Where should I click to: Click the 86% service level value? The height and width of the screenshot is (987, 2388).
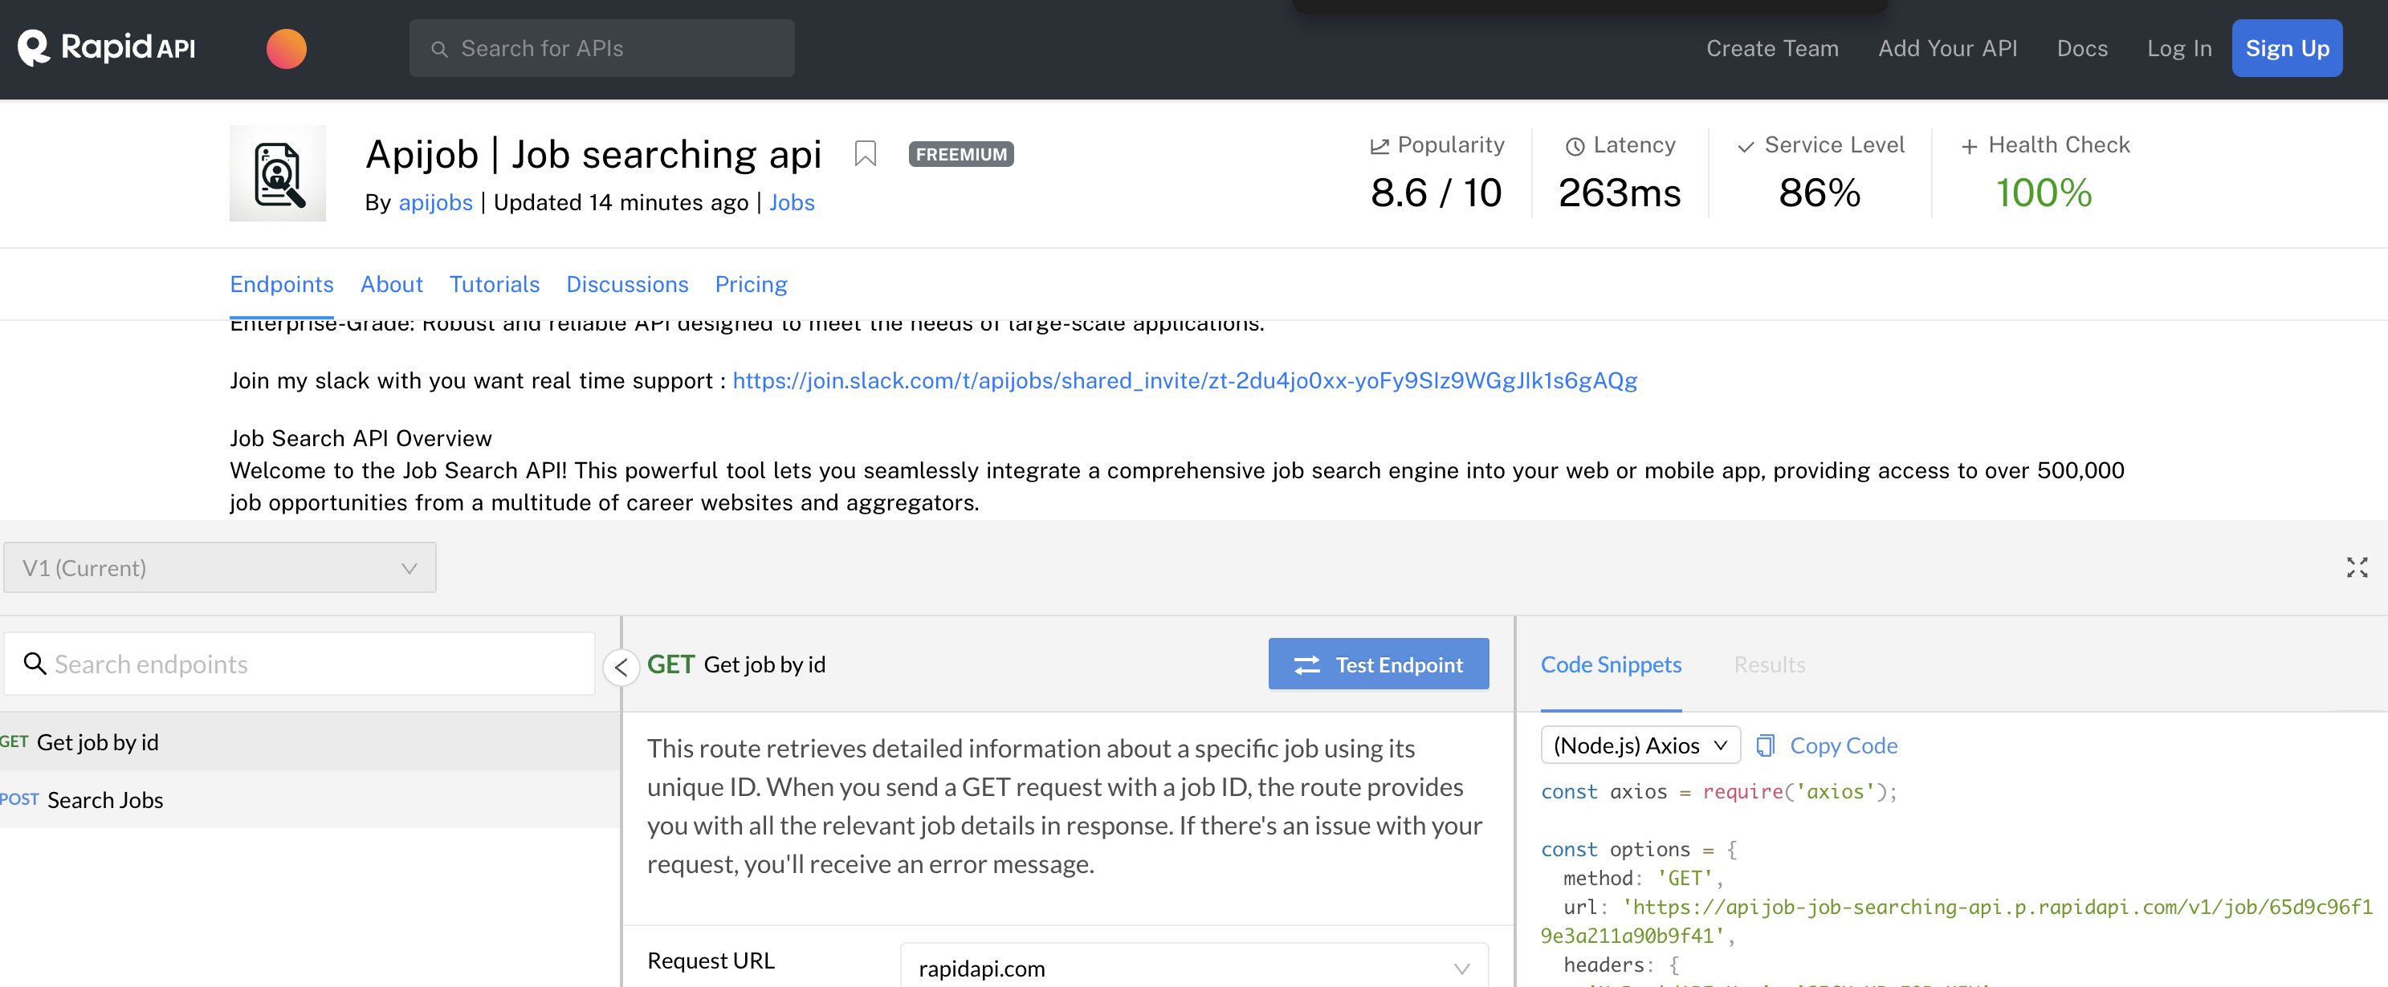[x=1820, y=193]
